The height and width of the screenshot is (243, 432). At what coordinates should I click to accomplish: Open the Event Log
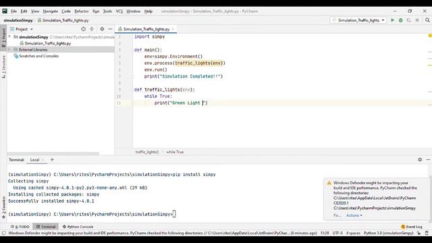click(x=412, y=227)
